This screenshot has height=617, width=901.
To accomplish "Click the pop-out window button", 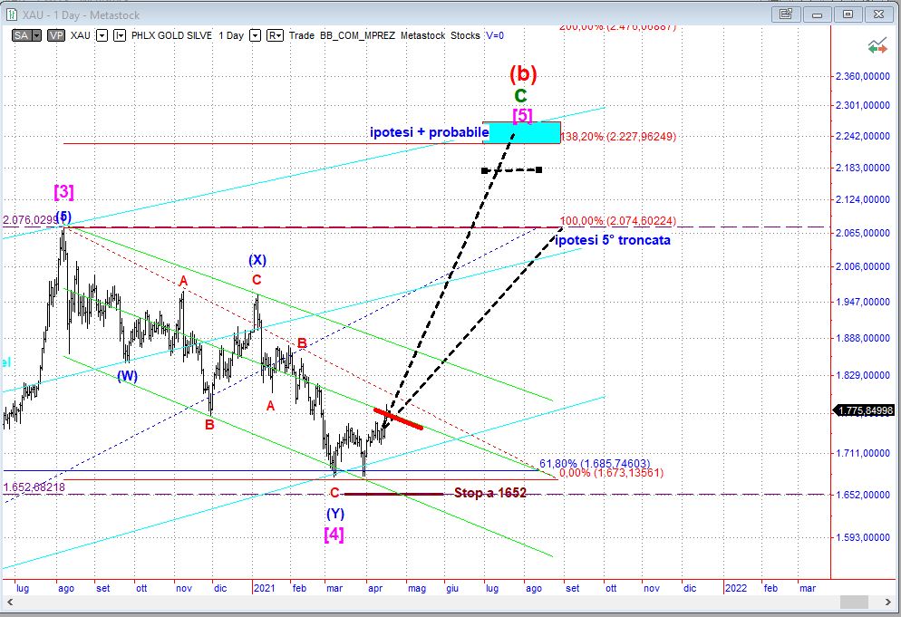I will click(786, 14).
